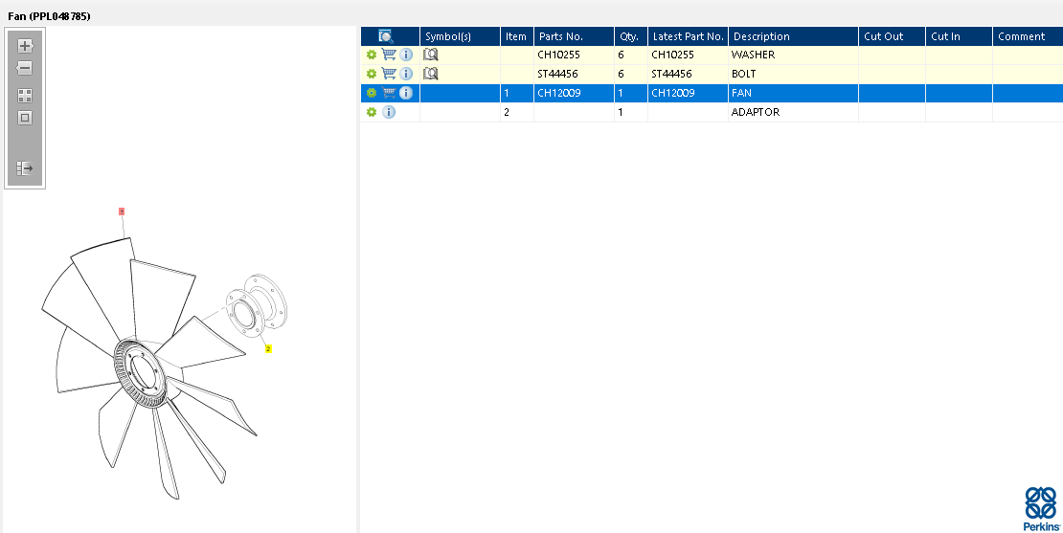Click the search icon in the table header

pos(386,36)
